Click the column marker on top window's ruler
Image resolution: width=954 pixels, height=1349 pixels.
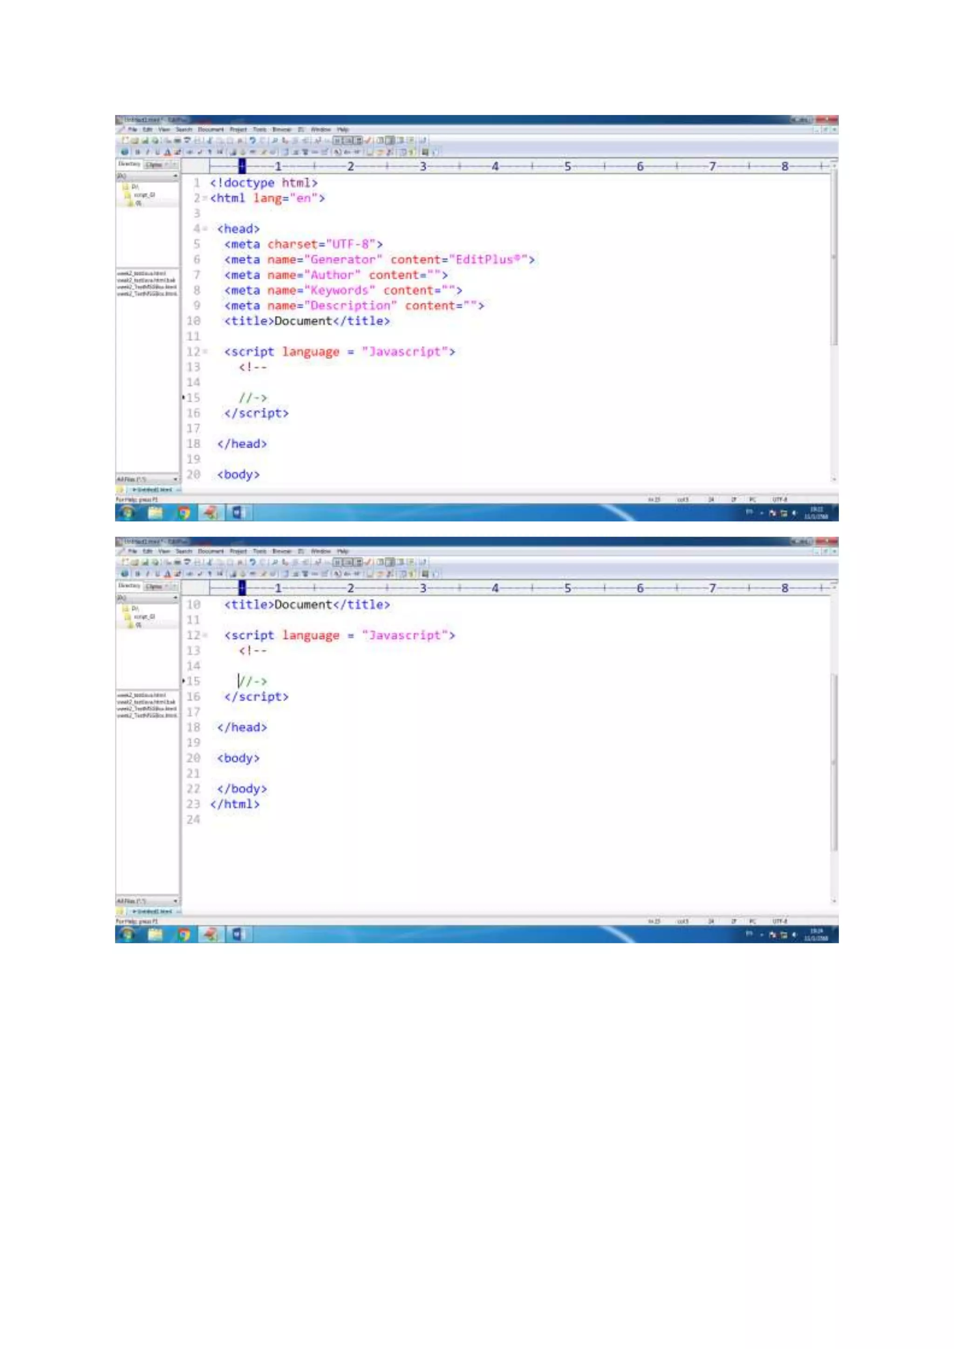tap(242, 166)
